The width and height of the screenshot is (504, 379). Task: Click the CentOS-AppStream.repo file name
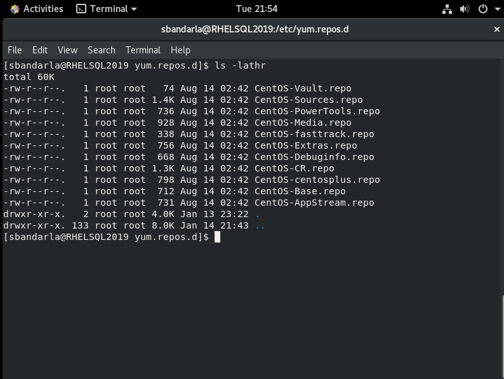tap(314, 203)
